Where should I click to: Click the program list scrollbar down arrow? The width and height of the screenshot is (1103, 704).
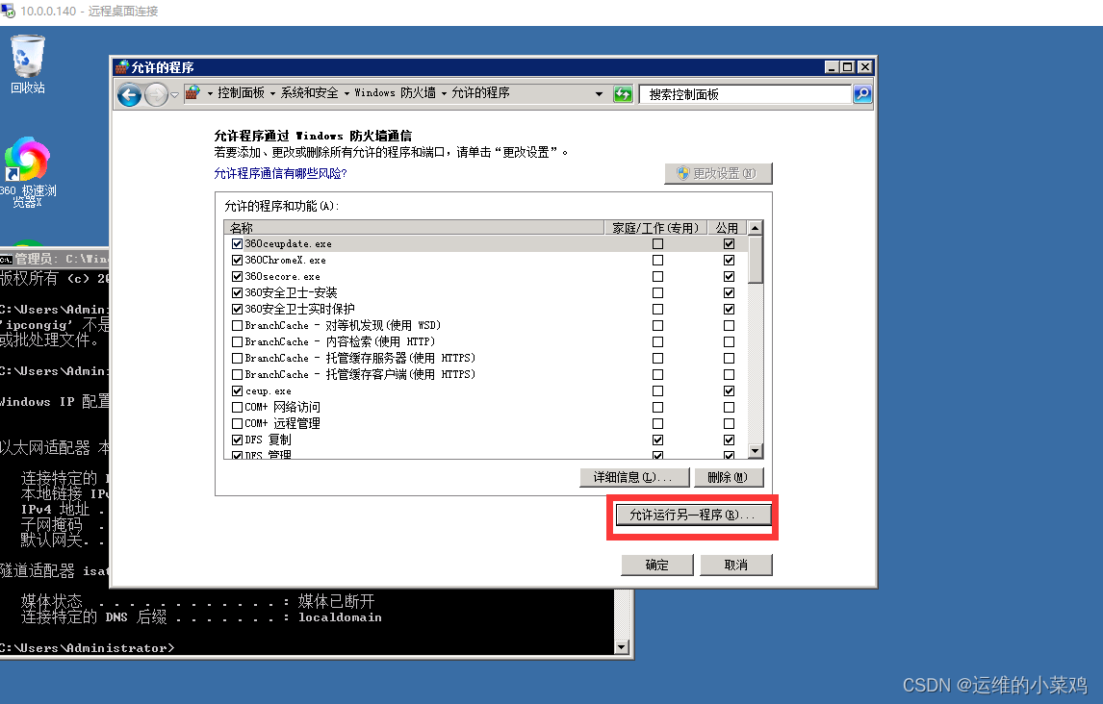[755, 449]
